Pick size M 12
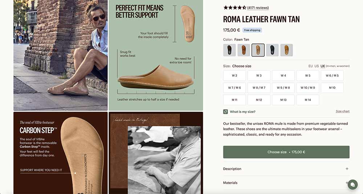 [x=259, y=100]
